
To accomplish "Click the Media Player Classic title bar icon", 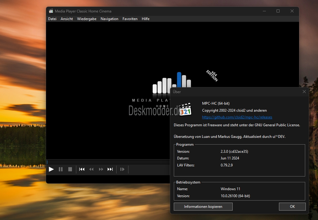I will (51, 11).
